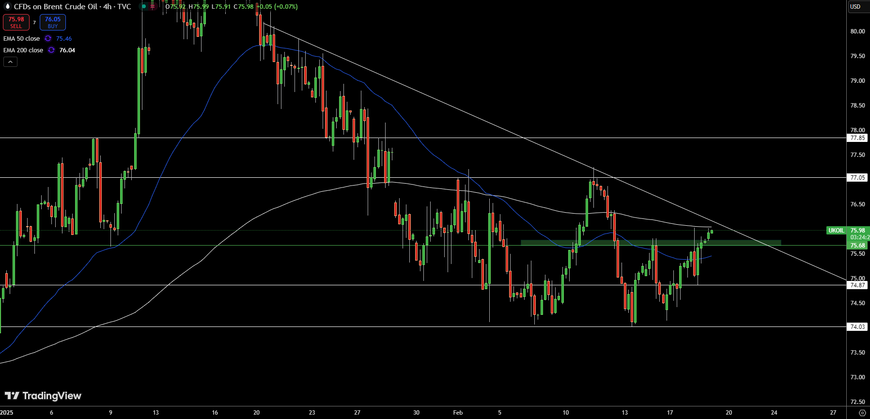Open the USD currency selector
The image size is (870, 419).
pyautogui.click(x=855, y=6)
